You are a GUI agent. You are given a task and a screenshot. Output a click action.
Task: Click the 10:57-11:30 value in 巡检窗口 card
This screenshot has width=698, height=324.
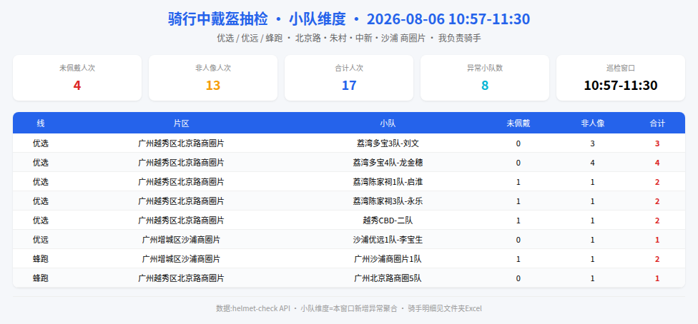(x=621, y=86)
